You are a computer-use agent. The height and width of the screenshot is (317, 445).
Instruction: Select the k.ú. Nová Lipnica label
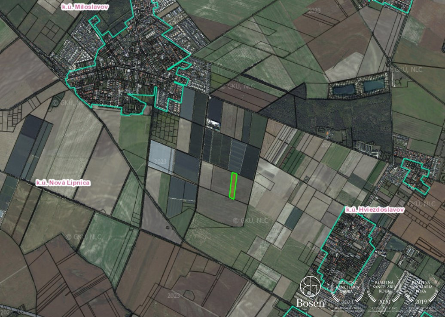63,183
